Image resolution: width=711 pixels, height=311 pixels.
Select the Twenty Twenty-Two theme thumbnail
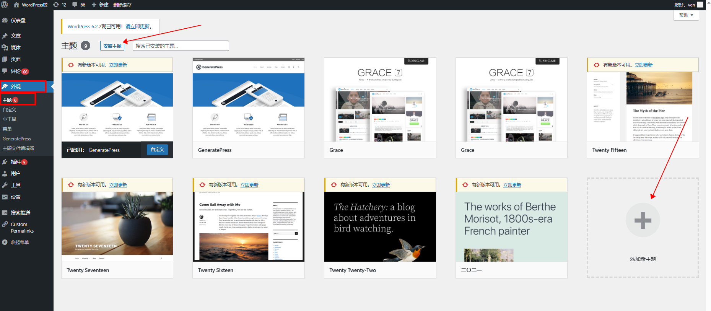pyautogui.click(x=380, y=227)
